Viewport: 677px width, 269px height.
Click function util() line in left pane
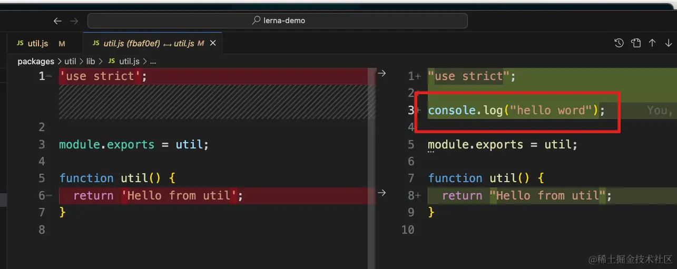117,178
